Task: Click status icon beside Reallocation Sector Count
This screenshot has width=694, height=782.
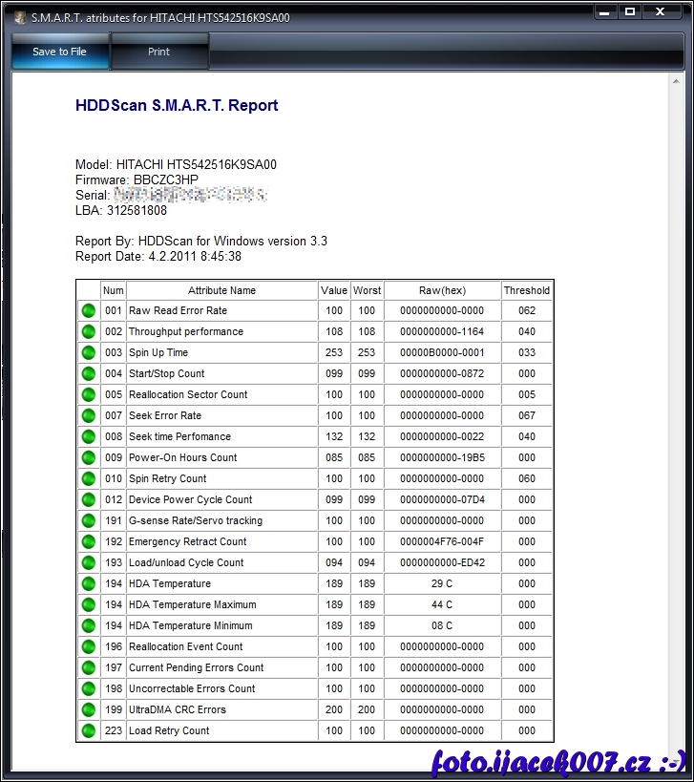Action: pyautogui.click(x=88, y=394)
